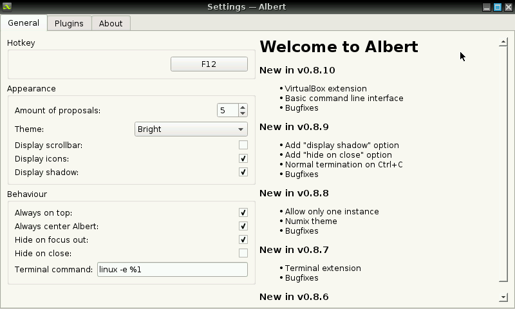Open the Plugins tab
This screenshot has width=515, height=309.
click(x=70, y=23)
